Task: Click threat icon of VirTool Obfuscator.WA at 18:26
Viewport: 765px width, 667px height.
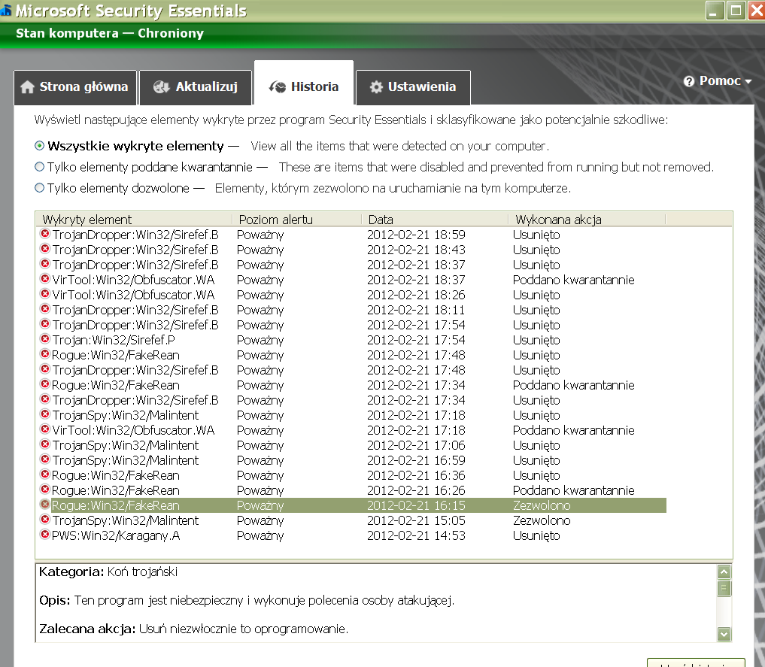Action: (x=45, y=294)
